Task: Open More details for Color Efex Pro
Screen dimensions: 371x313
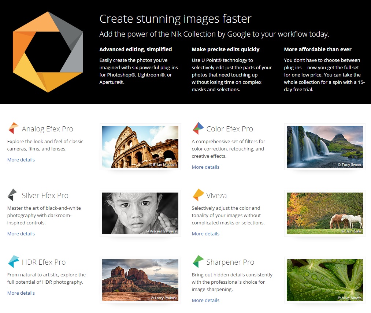Action: [205, 167]
